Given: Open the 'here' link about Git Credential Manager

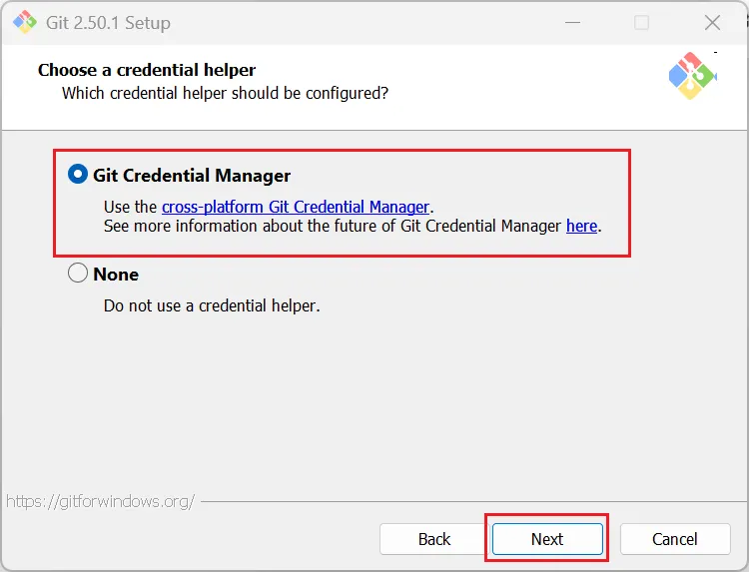Looking at the screenshot, I should (581, 226).
